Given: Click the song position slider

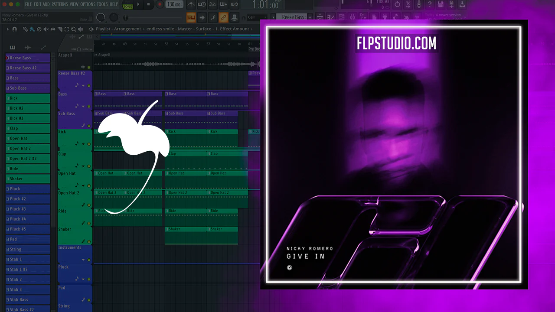Looking at the screenshot, I should 153,18.
